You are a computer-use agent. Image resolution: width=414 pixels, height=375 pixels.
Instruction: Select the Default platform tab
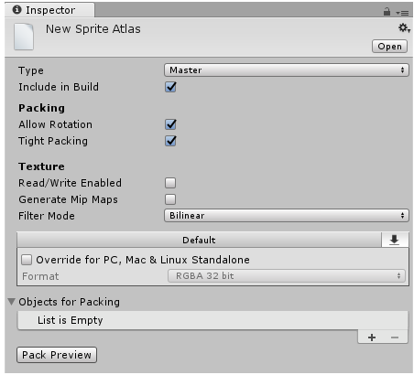(199, 240)
